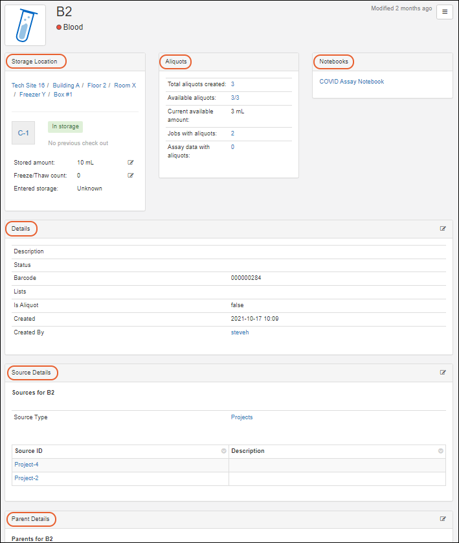Image resolution: width=459 pixels, height=543 pixels.
Task: View the 2 jobs with aliquots
Action: [x=232, y=133]
